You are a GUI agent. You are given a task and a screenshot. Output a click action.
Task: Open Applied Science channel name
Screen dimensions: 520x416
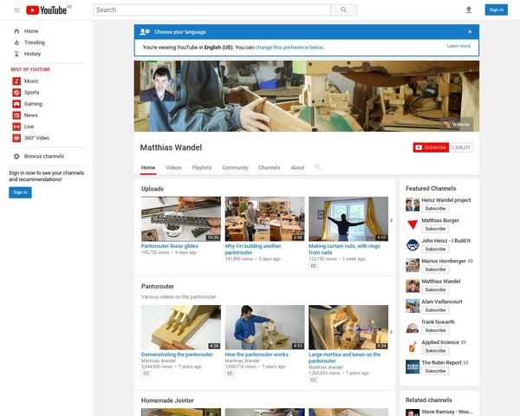pyautogui.click(x=440, y=342)
